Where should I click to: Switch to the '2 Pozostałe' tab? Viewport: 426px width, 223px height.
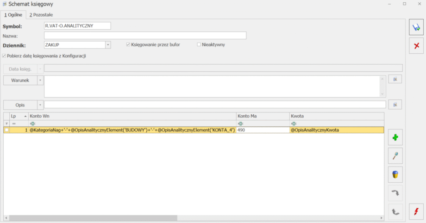click(x=42, y=15)
